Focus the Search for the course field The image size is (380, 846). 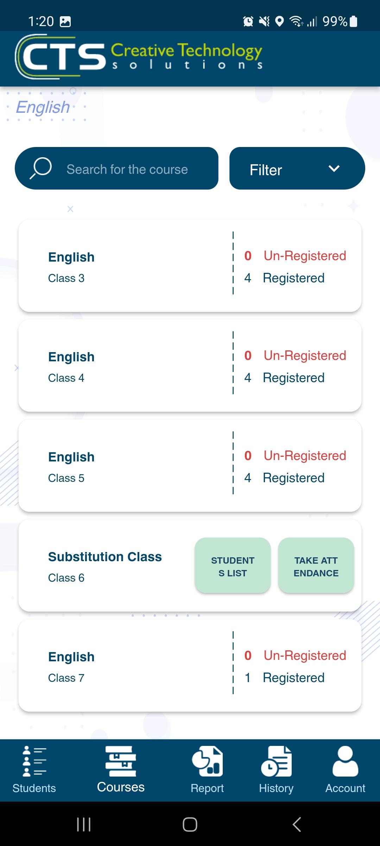pyautogui.click(x=116, y=168)
